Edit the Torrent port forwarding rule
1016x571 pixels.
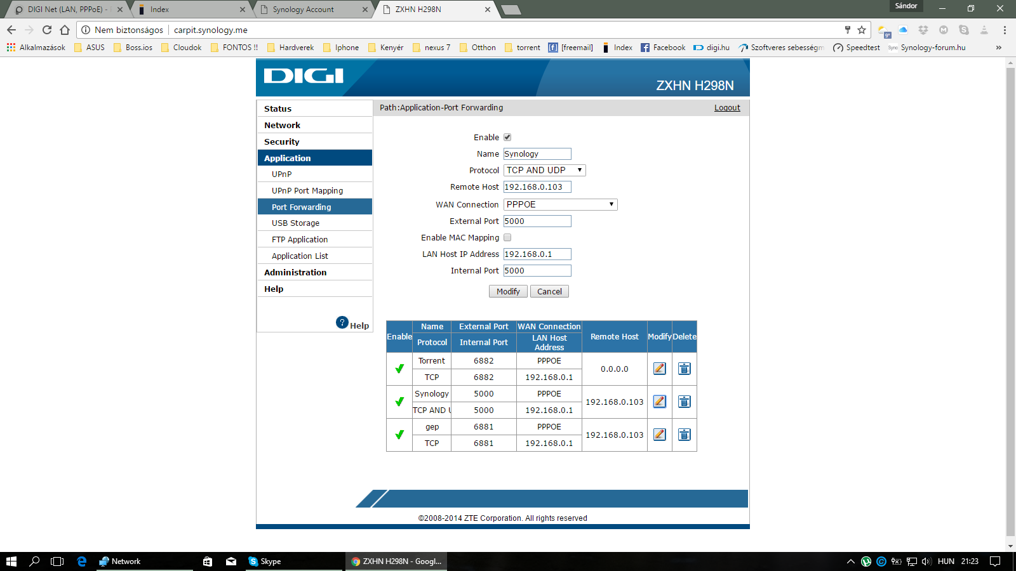coord(660,369)
